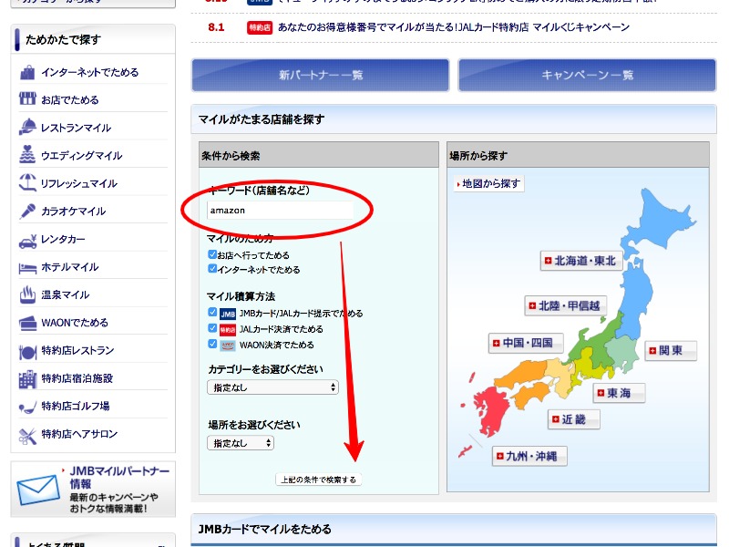Click the 地図から探す link
Image resolution: width=729 pixels, height=547 pixels.
click(488, 184)
